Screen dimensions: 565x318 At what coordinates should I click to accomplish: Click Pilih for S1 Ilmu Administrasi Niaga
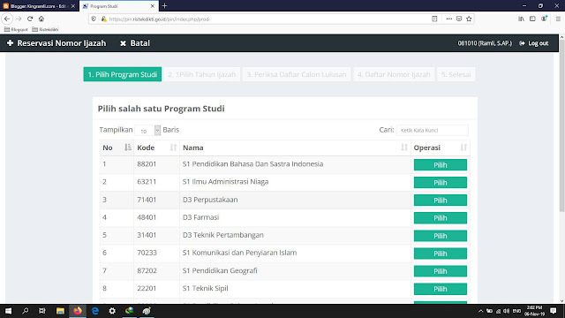point(441,183)
